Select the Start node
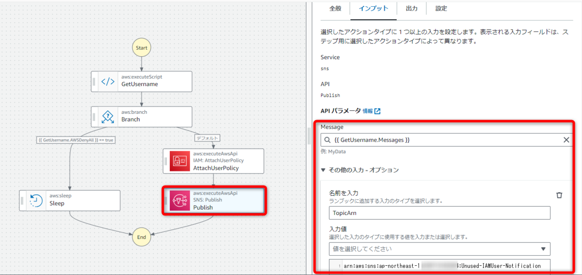This screenshot has width=582, height=275. (x=142, y=48)
